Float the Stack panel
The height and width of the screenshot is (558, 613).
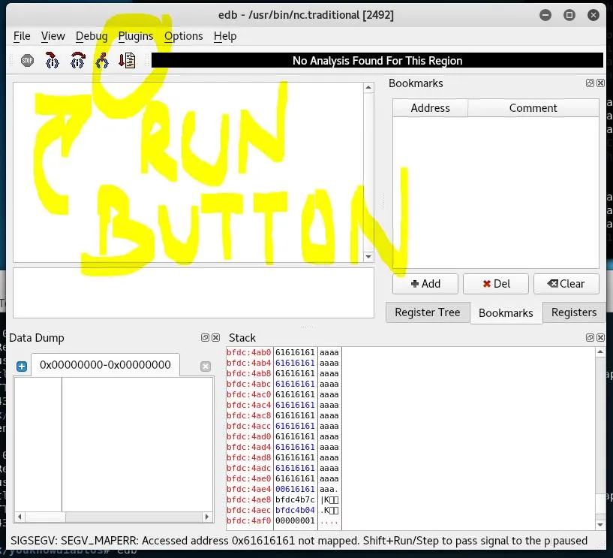[590, 338]
